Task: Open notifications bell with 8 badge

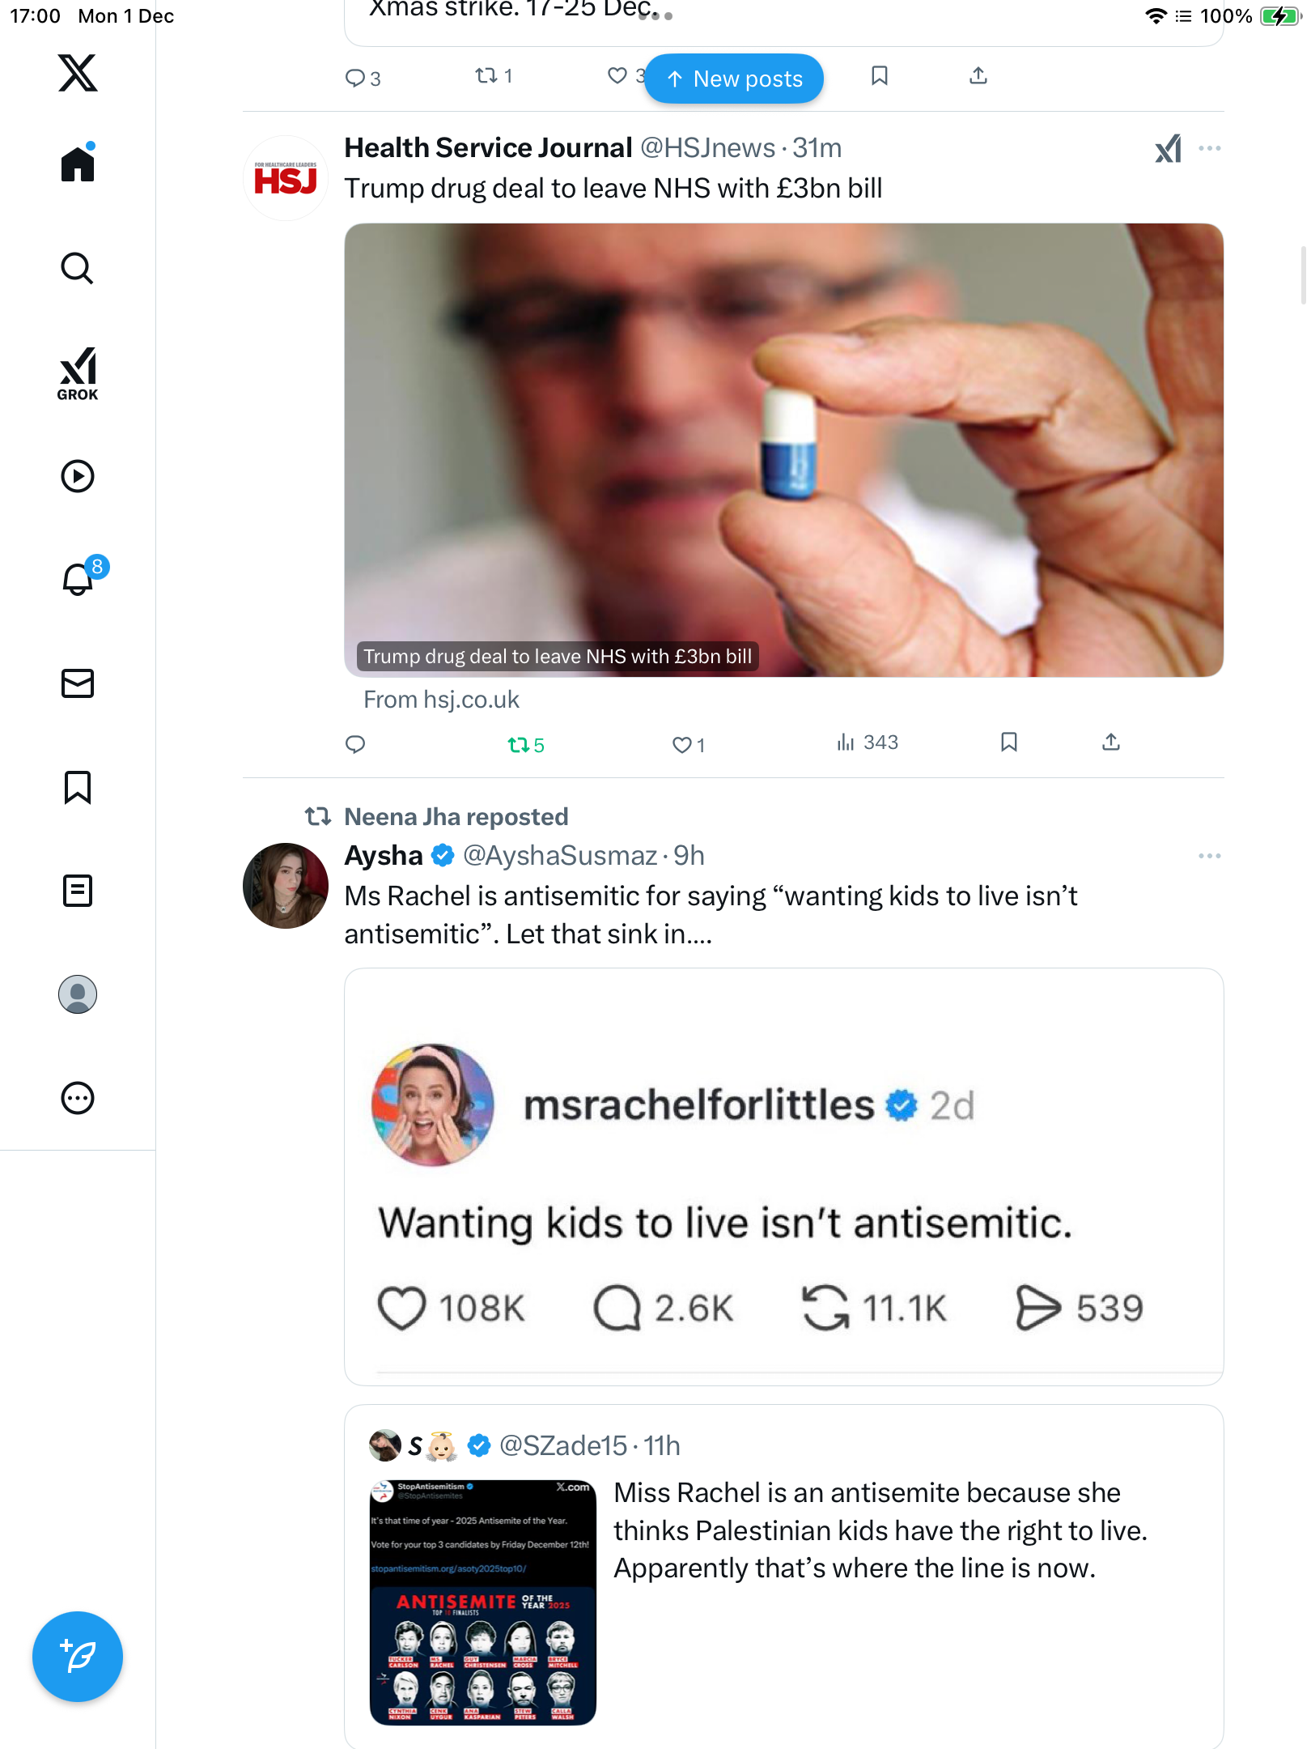Action: tap(78, 579)
